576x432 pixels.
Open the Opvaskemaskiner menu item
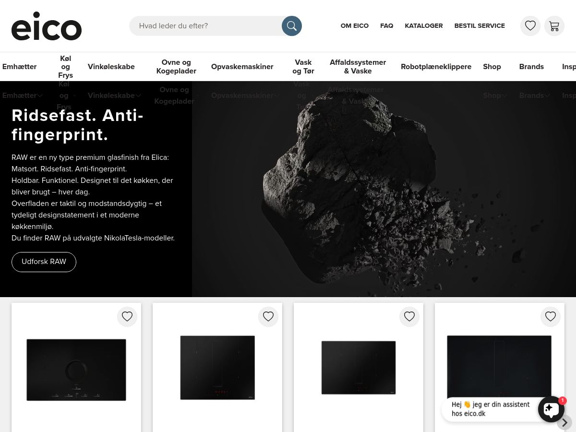click(x=242, y=67)
